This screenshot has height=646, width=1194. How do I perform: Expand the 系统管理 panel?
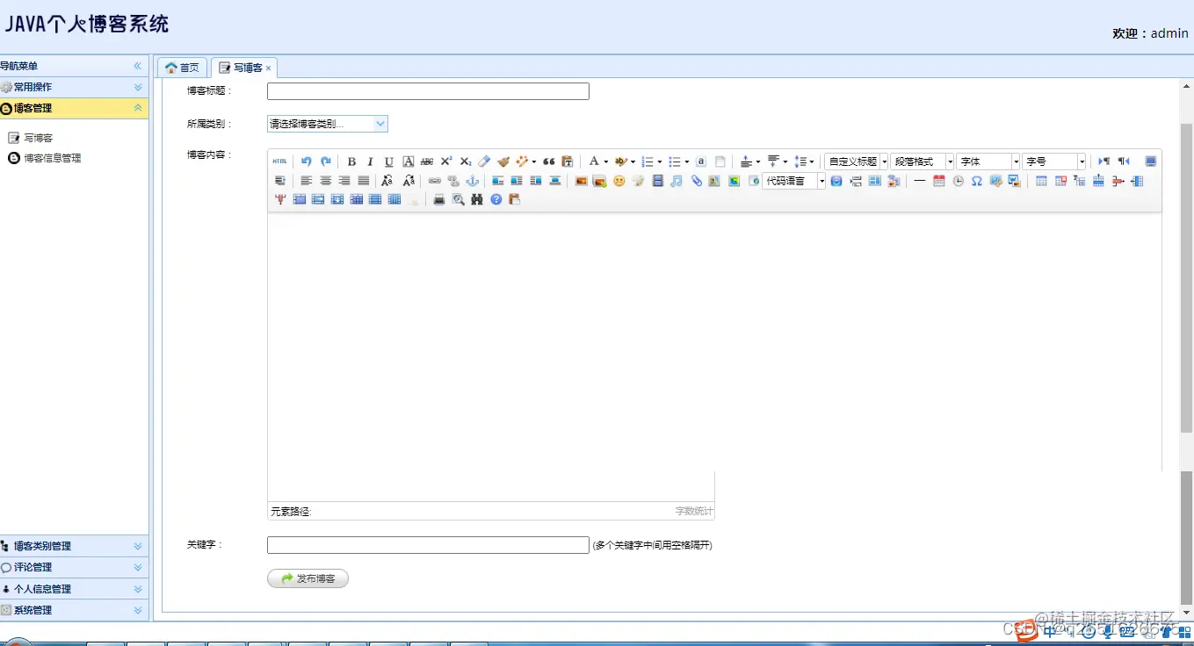tap(138, 610)
